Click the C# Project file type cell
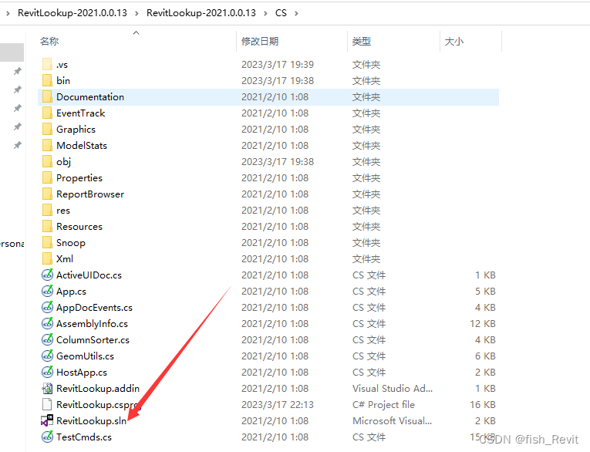 (x=383, y=405)
